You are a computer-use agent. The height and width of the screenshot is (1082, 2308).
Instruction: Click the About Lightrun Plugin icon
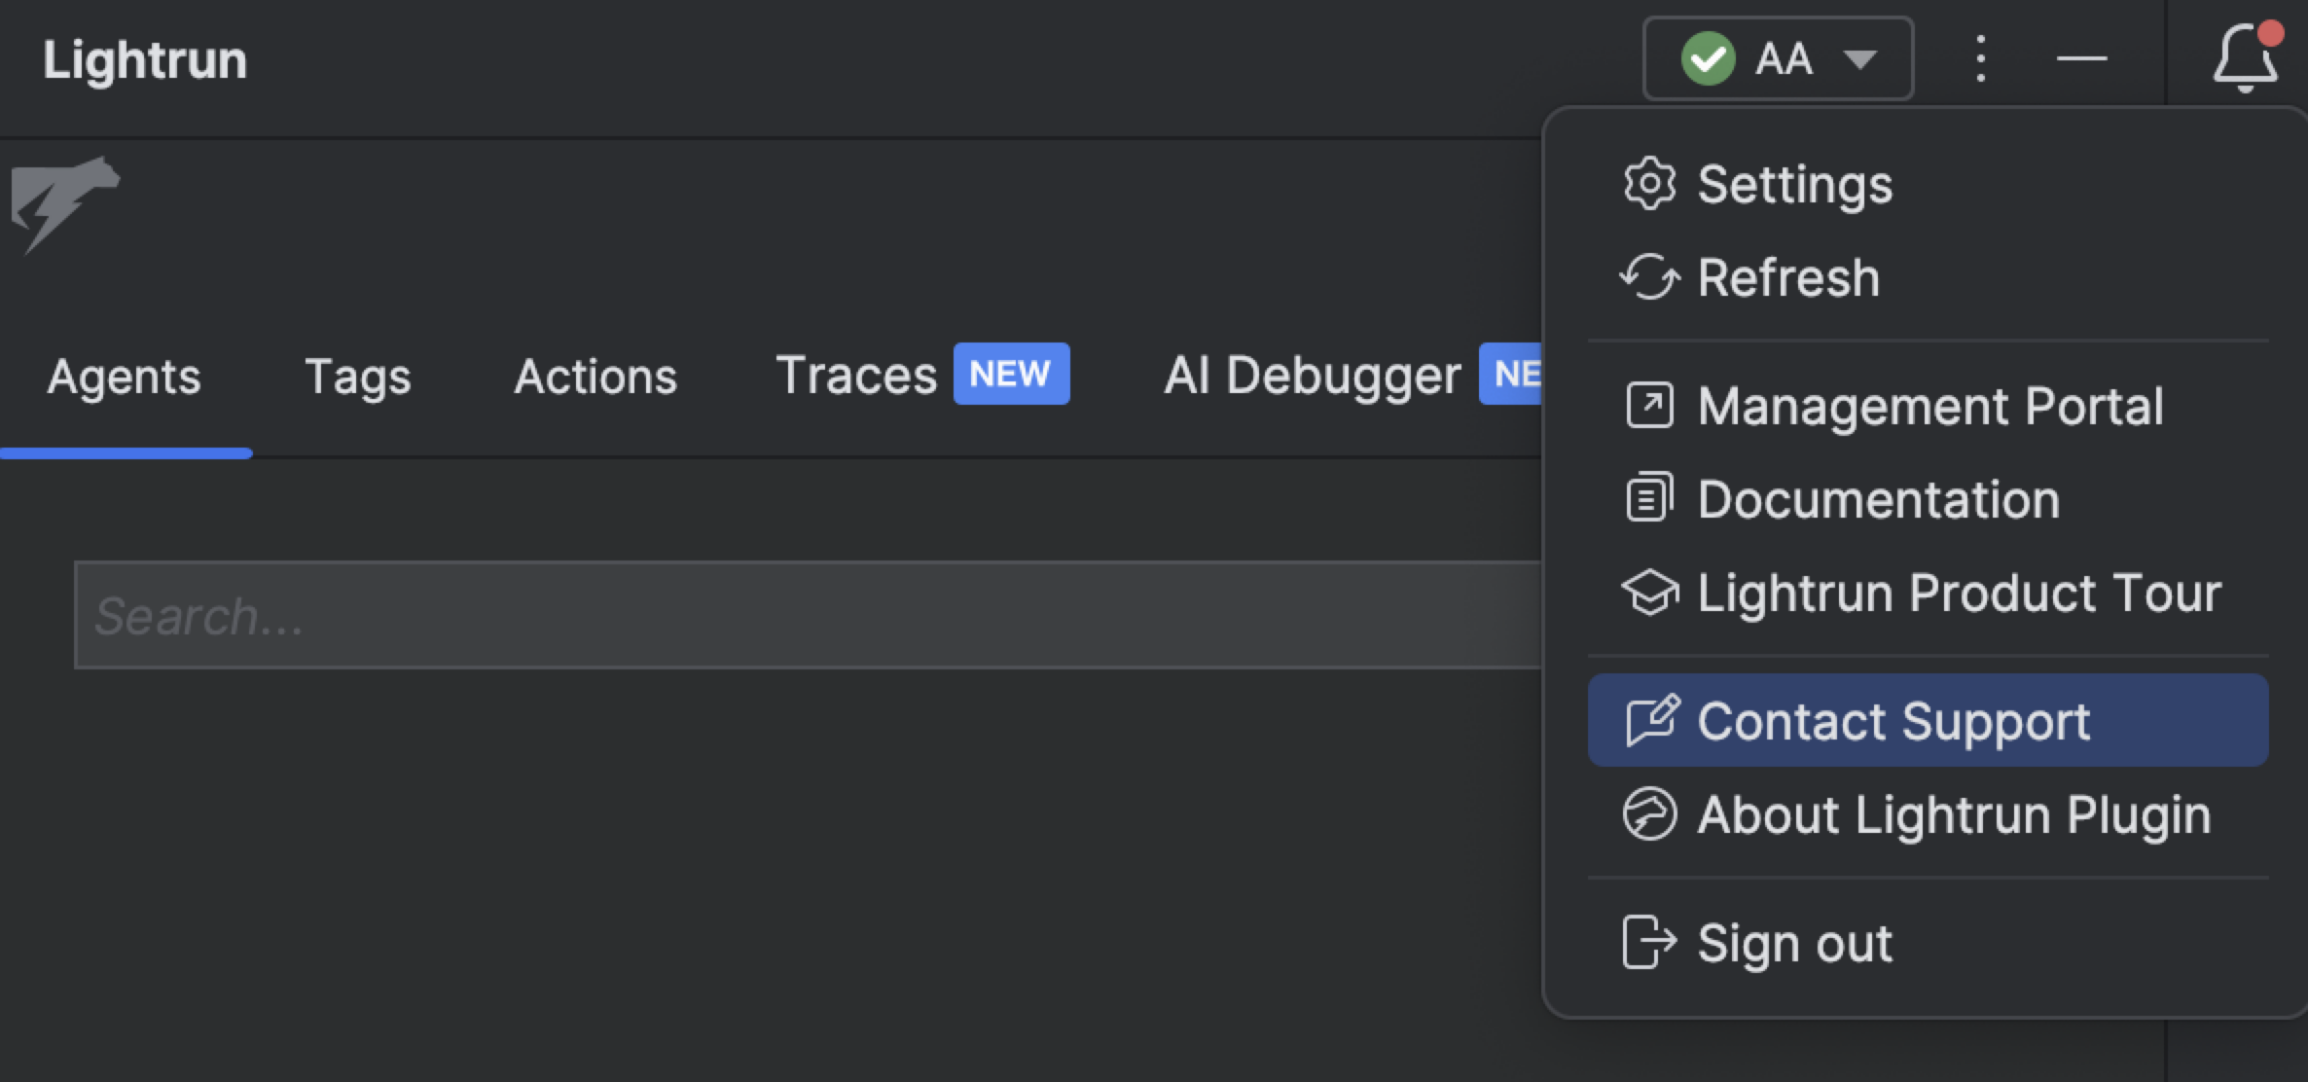pyautogui.click(x=1649, y=813)
